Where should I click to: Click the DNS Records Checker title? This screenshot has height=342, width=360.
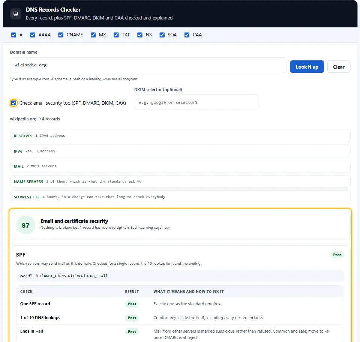pos(53,10)
